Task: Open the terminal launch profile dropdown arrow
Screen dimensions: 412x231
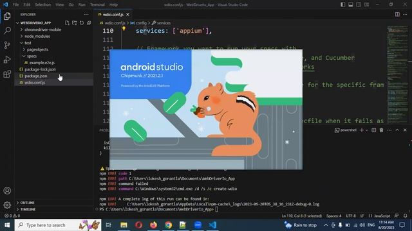Action: tap(367, 130)
